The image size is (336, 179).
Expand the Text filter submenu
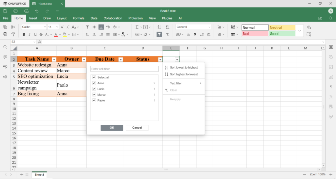click(x=184, y=83)
